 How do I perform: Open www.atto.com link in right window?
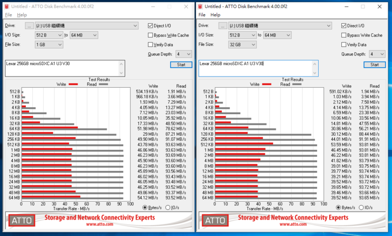coord(293,224)
